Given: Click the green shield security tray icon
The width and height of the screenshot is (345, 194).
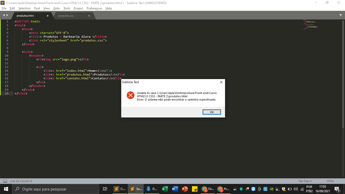Looking at the screenshot, I should [241, 189].
